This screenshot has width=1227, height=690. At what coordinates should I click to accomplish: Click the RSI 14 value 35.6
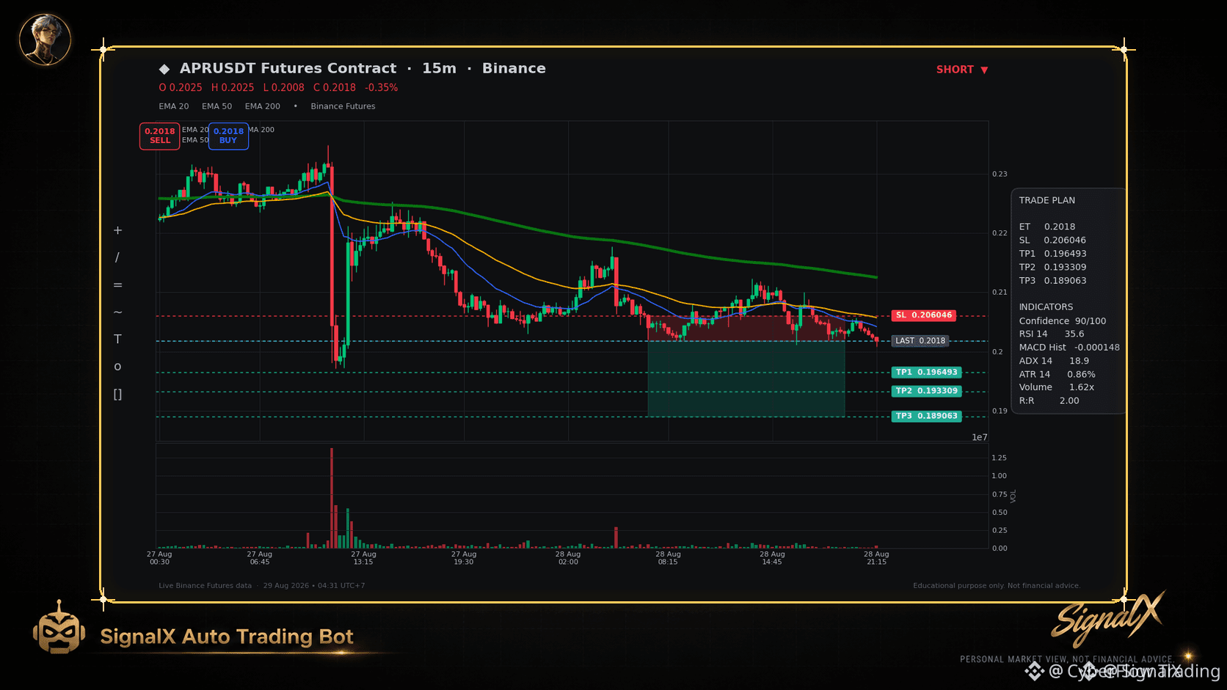coord(1074,334)
